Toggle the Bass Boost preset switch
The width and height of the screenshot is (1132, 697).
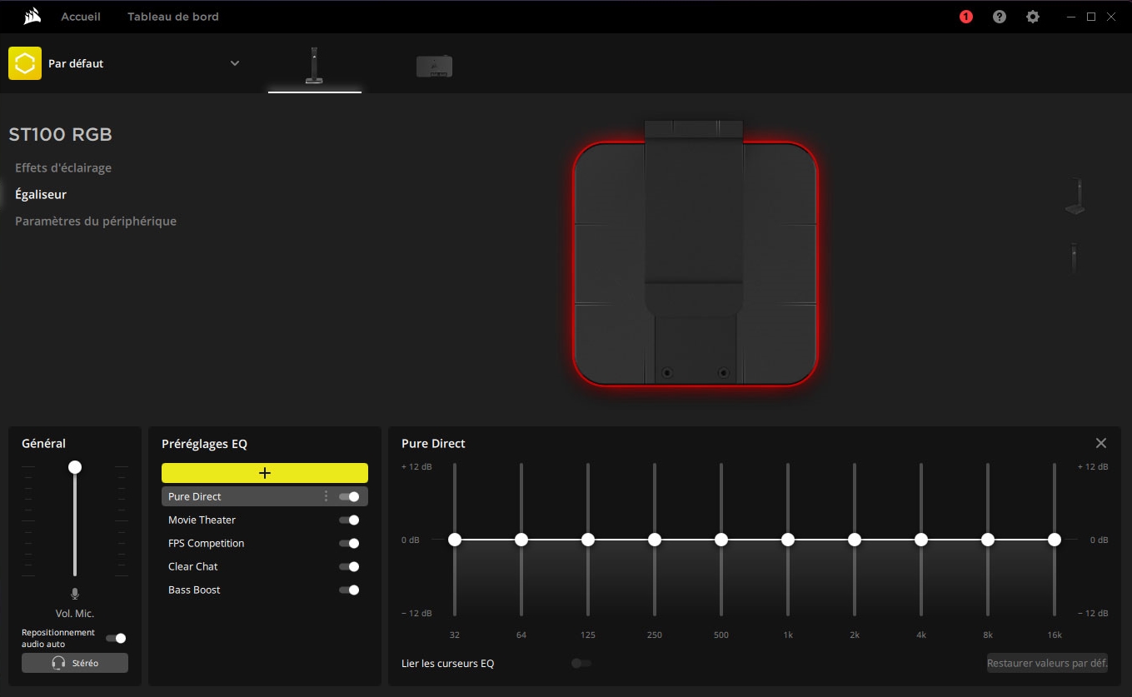(349, 590)
